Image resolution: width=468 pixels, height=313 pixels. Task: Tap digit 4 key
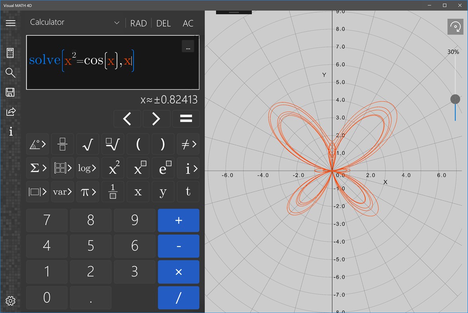47,246
